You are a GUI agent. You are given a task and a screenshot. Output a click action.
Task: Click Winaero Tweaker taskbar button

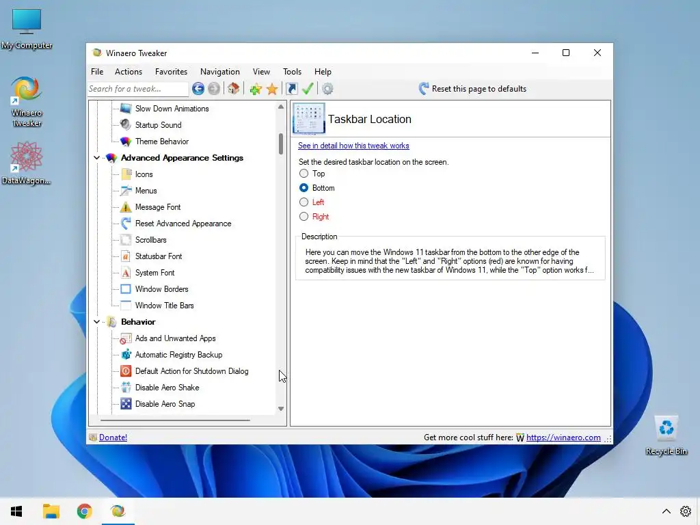coord(118,511)
